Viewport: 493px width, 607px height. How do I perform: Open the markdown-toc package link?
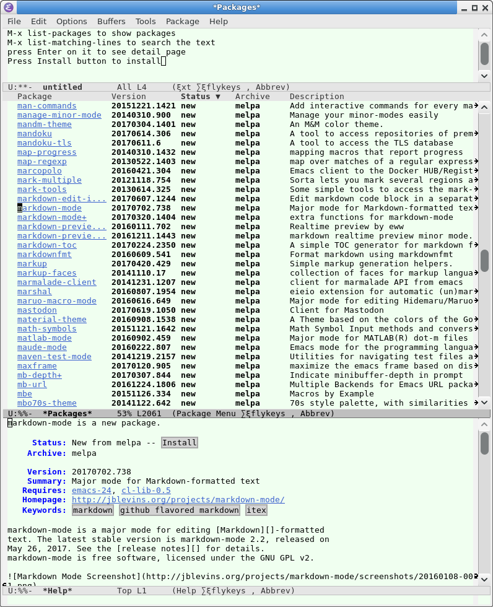[x=47, y=245]
